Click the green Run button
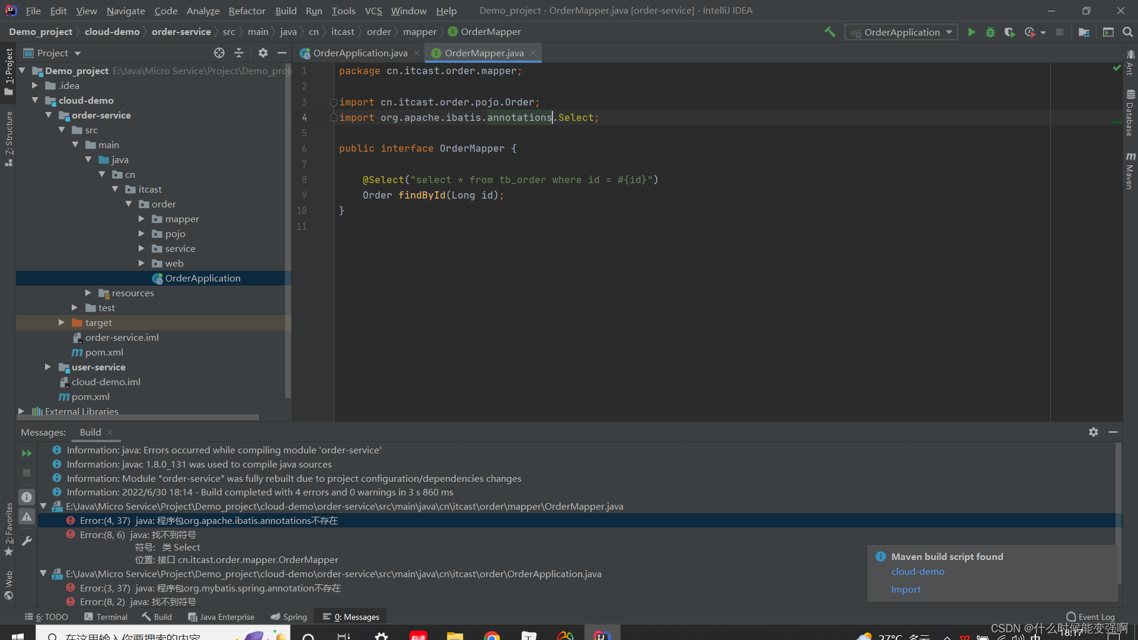 [971, 32]
